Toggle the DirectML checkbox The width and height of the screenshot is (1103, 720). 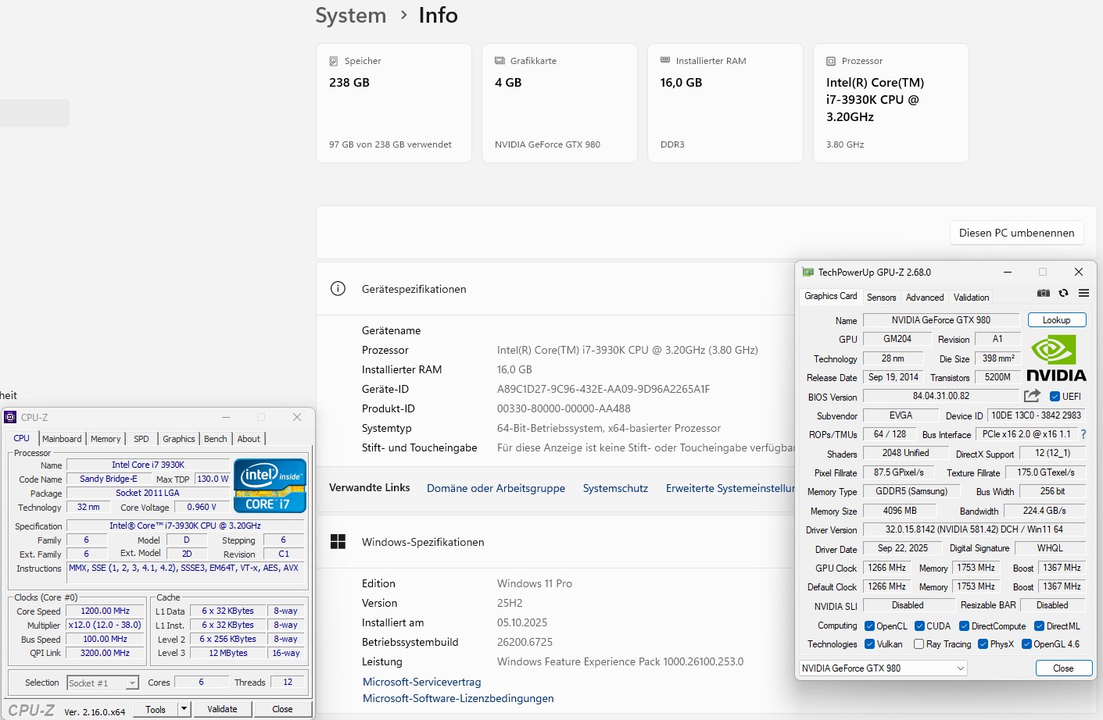(1039, 626)
